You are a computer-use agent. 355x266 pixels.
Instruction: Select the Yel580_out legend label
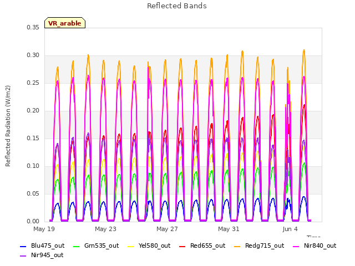154,246
